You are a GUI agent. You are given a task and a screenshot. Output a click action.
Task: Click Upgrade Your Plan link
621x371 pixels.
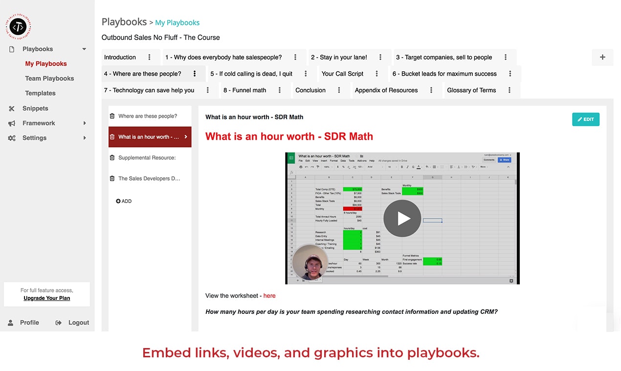[x=47, y=298]
